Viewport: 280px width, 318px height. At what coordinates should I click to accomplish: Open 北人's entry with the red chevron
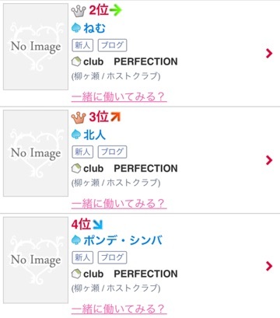(x=269, y=160)
